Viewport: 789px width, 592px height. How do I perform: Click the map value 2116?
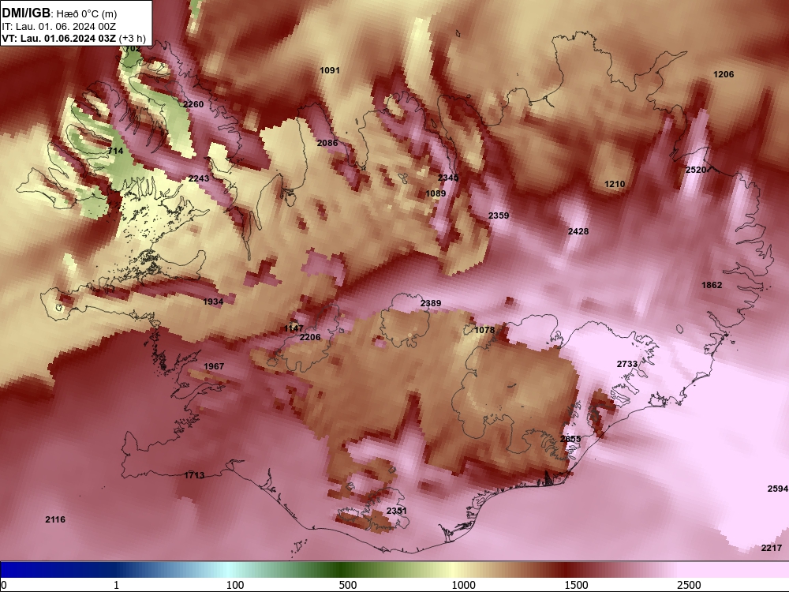point(55,519)
